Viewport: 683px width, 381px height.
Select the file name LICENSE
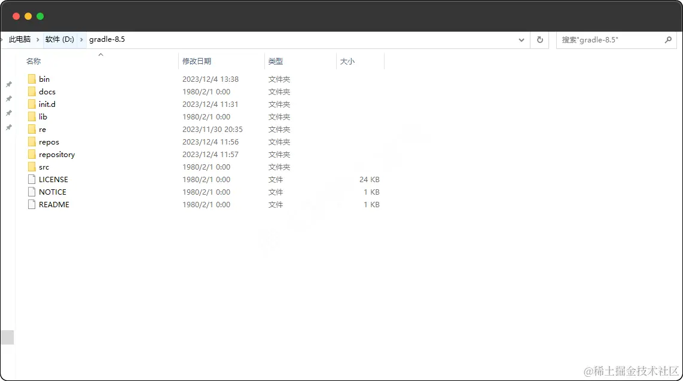tap(53, 180)
